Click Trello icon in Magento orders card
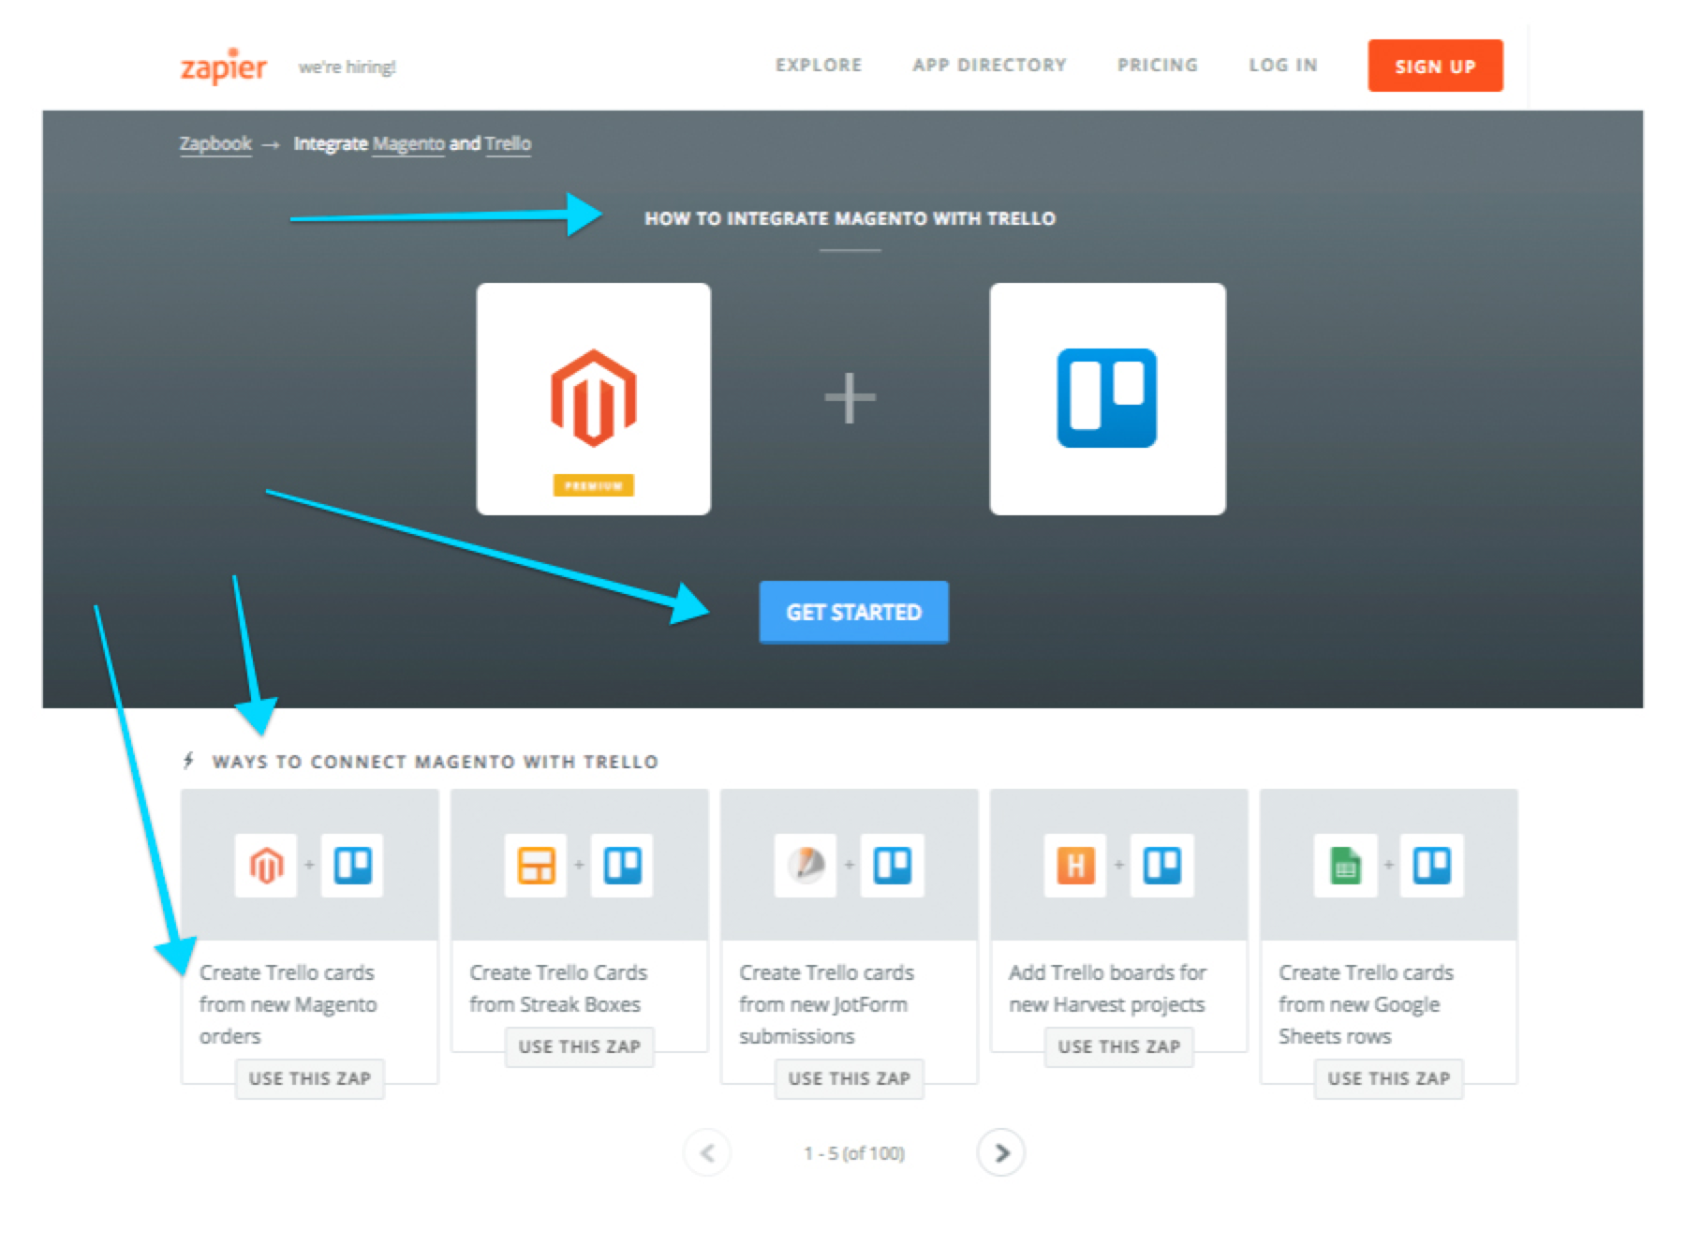The width and height of the screenshot is (1686, 1246). pyautogui.click(x=352, y=865)
